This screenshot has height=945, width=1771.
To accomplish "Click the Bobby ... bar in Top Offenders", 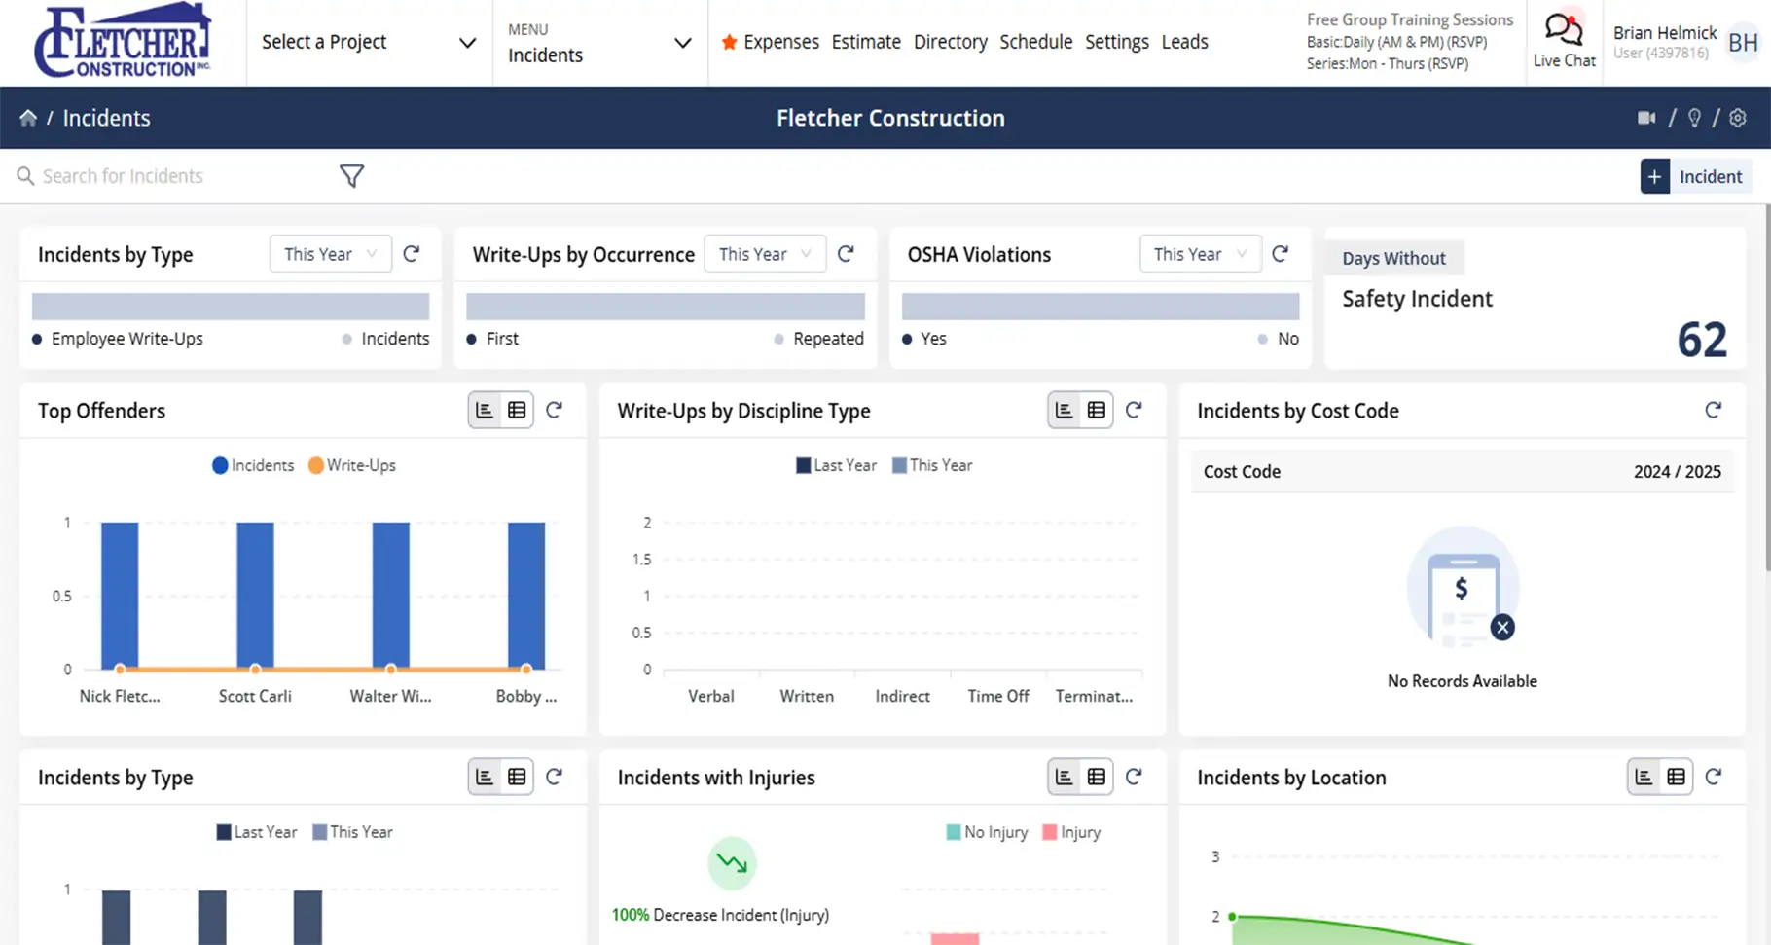I will click(x=526, y=596).
